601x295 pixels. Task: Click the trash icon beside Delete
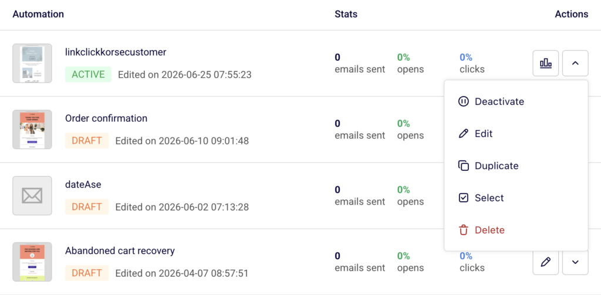click(464, 230)
